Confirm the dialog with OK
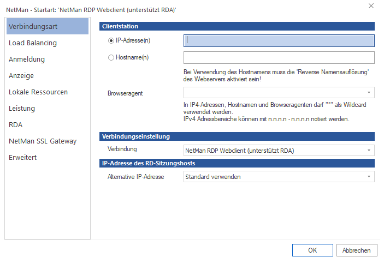384x263 pixels. coord(312,250)
